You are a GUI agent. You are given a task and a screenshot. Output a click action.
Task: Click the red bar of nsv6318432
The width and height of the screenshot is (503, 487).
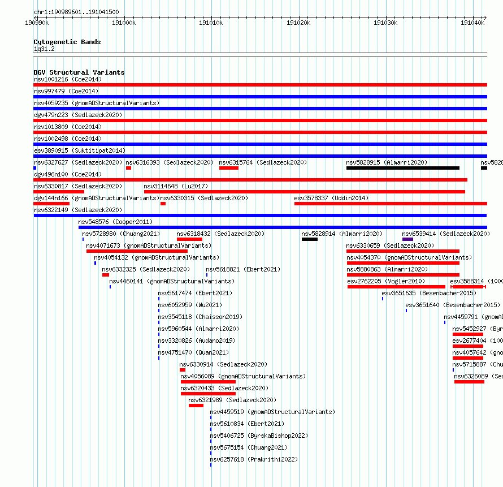pos(189,239)
